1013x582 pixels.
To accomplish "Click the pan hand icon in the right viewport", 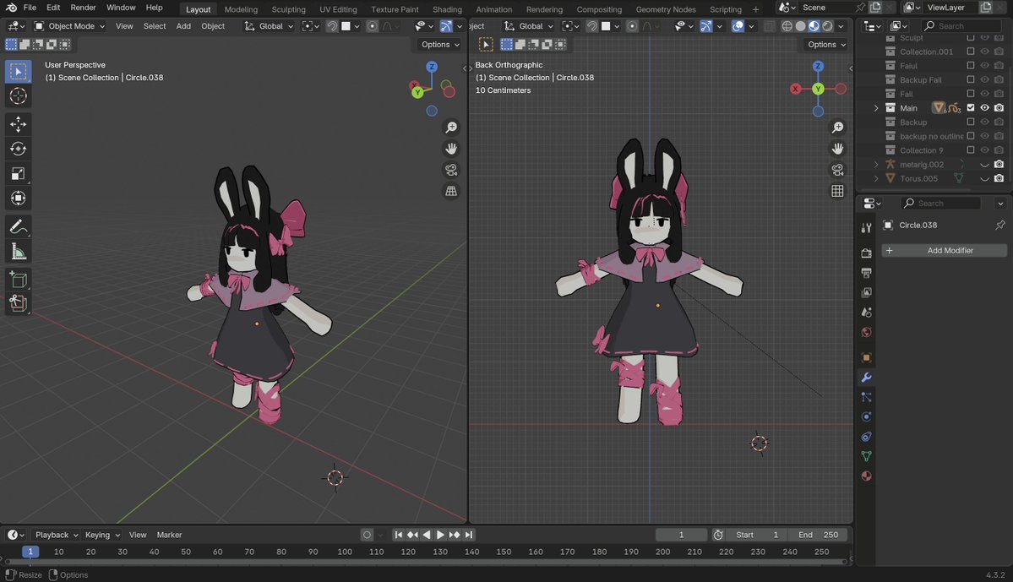I will [x=837, y=149].
